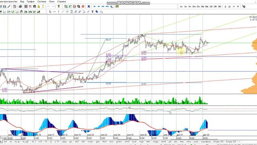Switch to the 60м timeframe
The width and height of the screenshot is (257, 145).
point(207,6)
